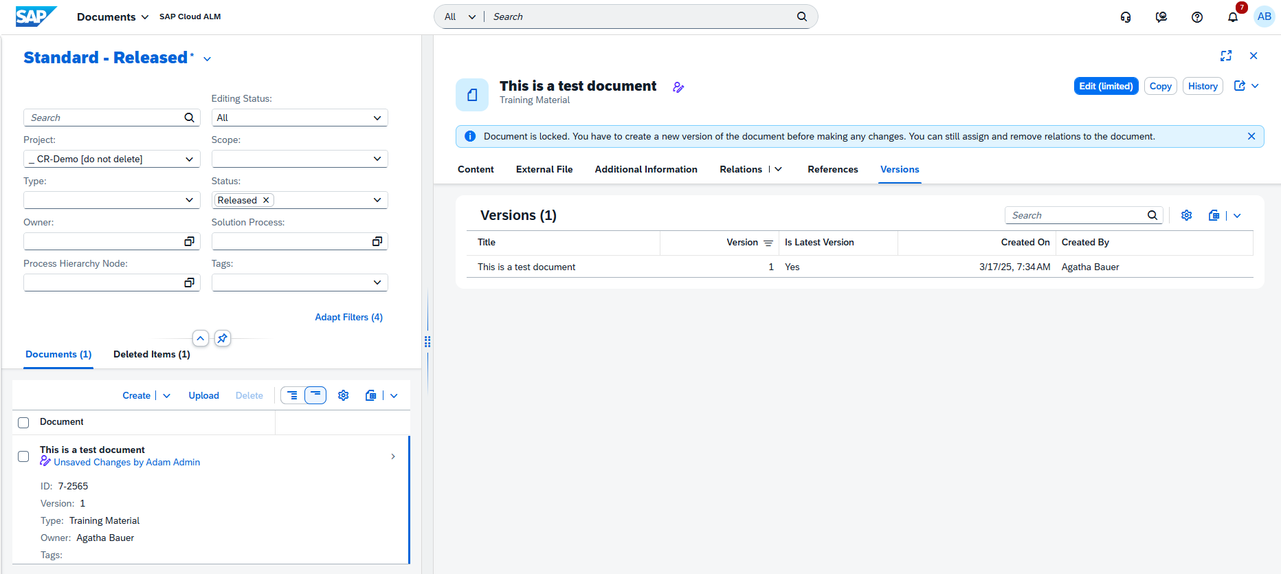Image resolution: width=1281 pixels, height=574 pixels.
Task: Open the Editing Status dropdown
Action: point(377,118)
